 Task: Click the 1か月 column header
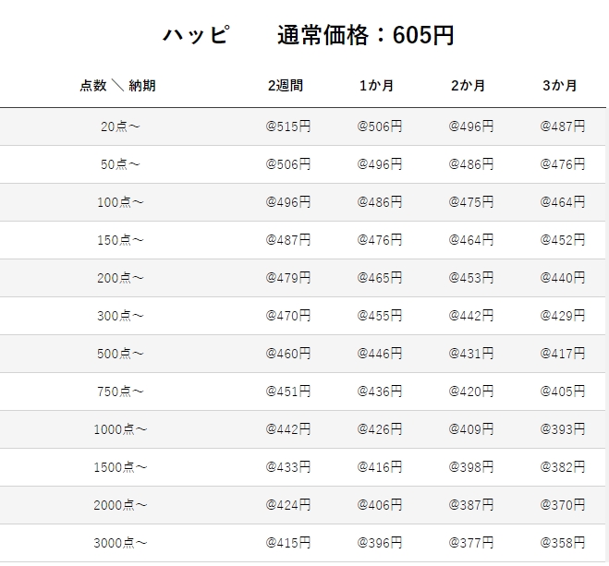[377, 86]
